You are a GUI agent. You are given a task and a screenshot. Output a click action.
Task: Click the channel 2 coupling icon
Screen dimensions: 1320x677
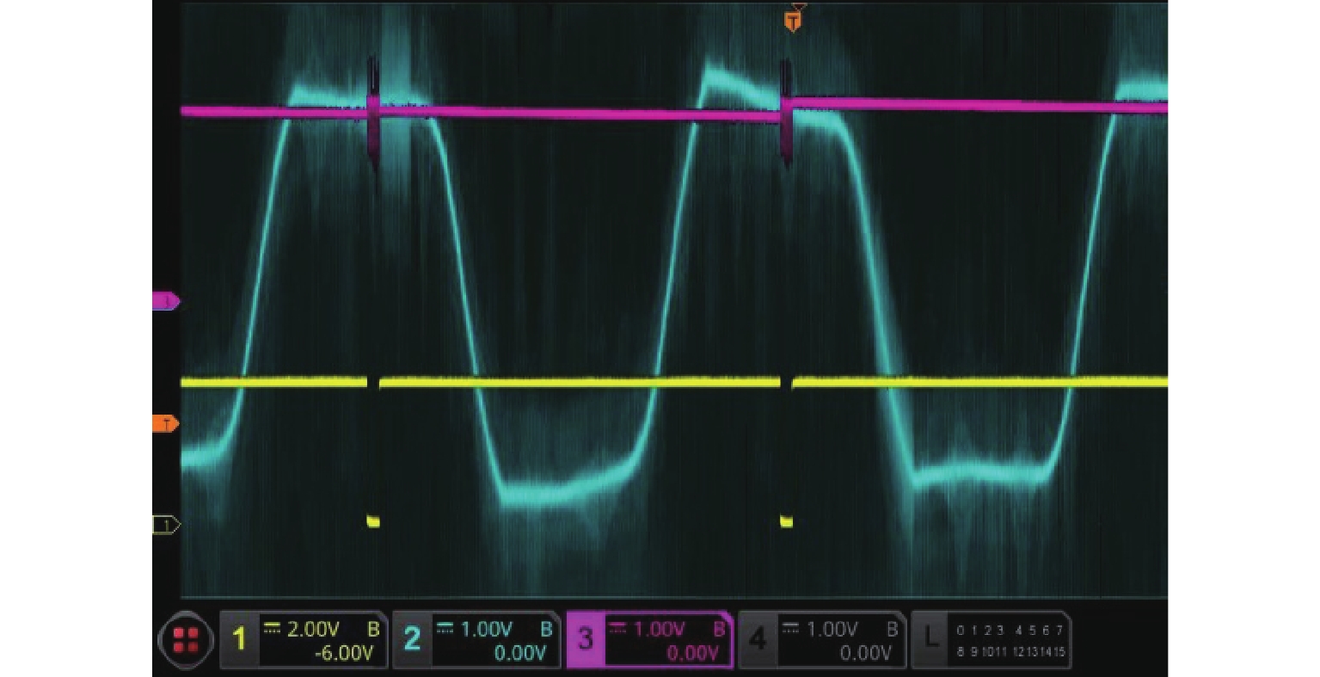(x=445, y=629)
